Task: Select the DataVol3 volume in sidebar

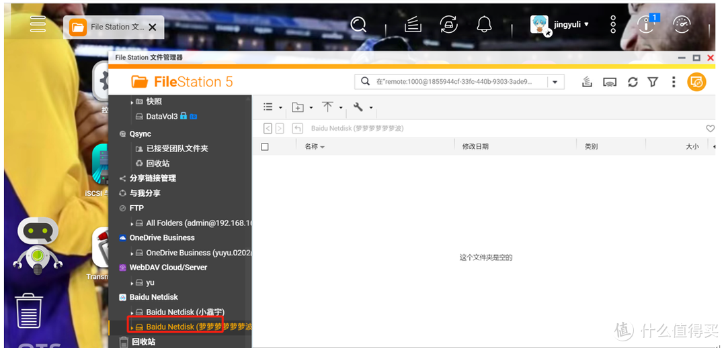Action: click(x=162, y=117)
